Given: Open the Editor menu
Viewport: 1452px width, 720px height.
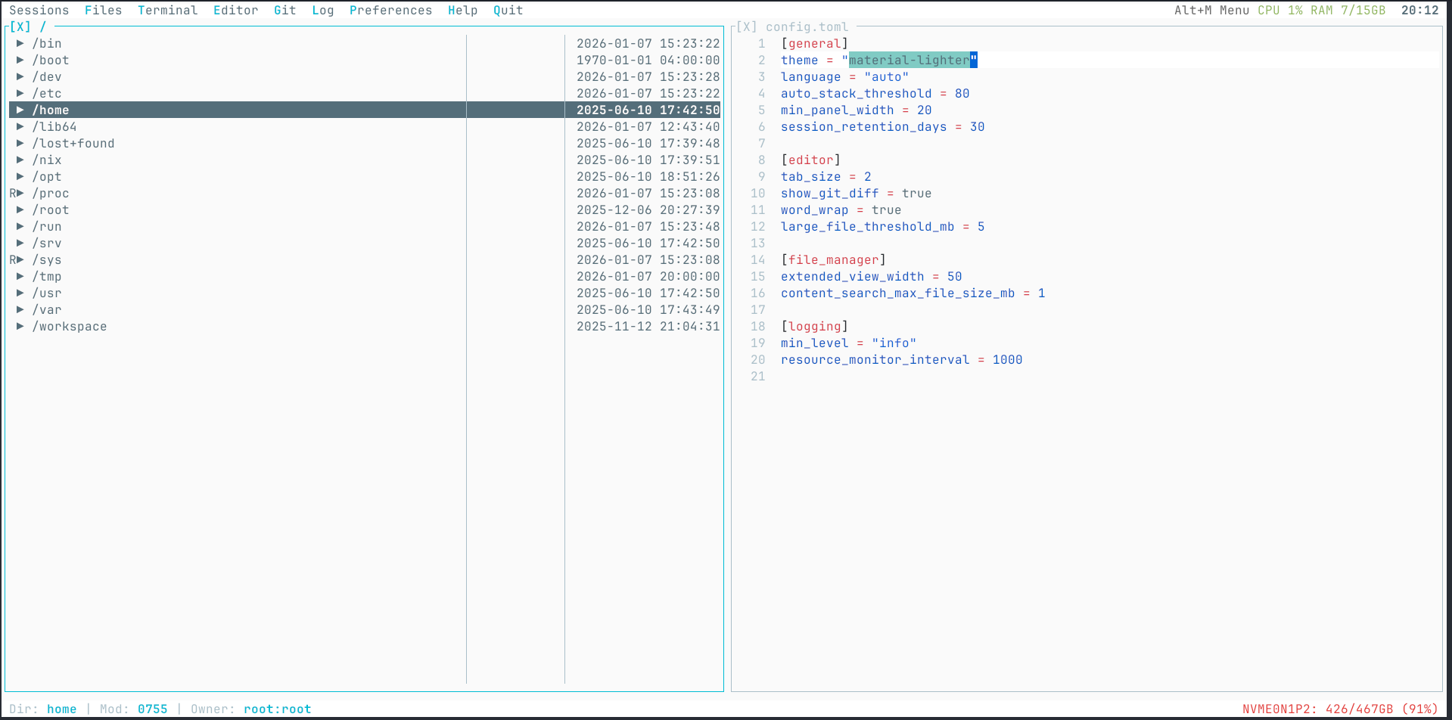Looking at the screenshot, I should [x=236, y=10].
